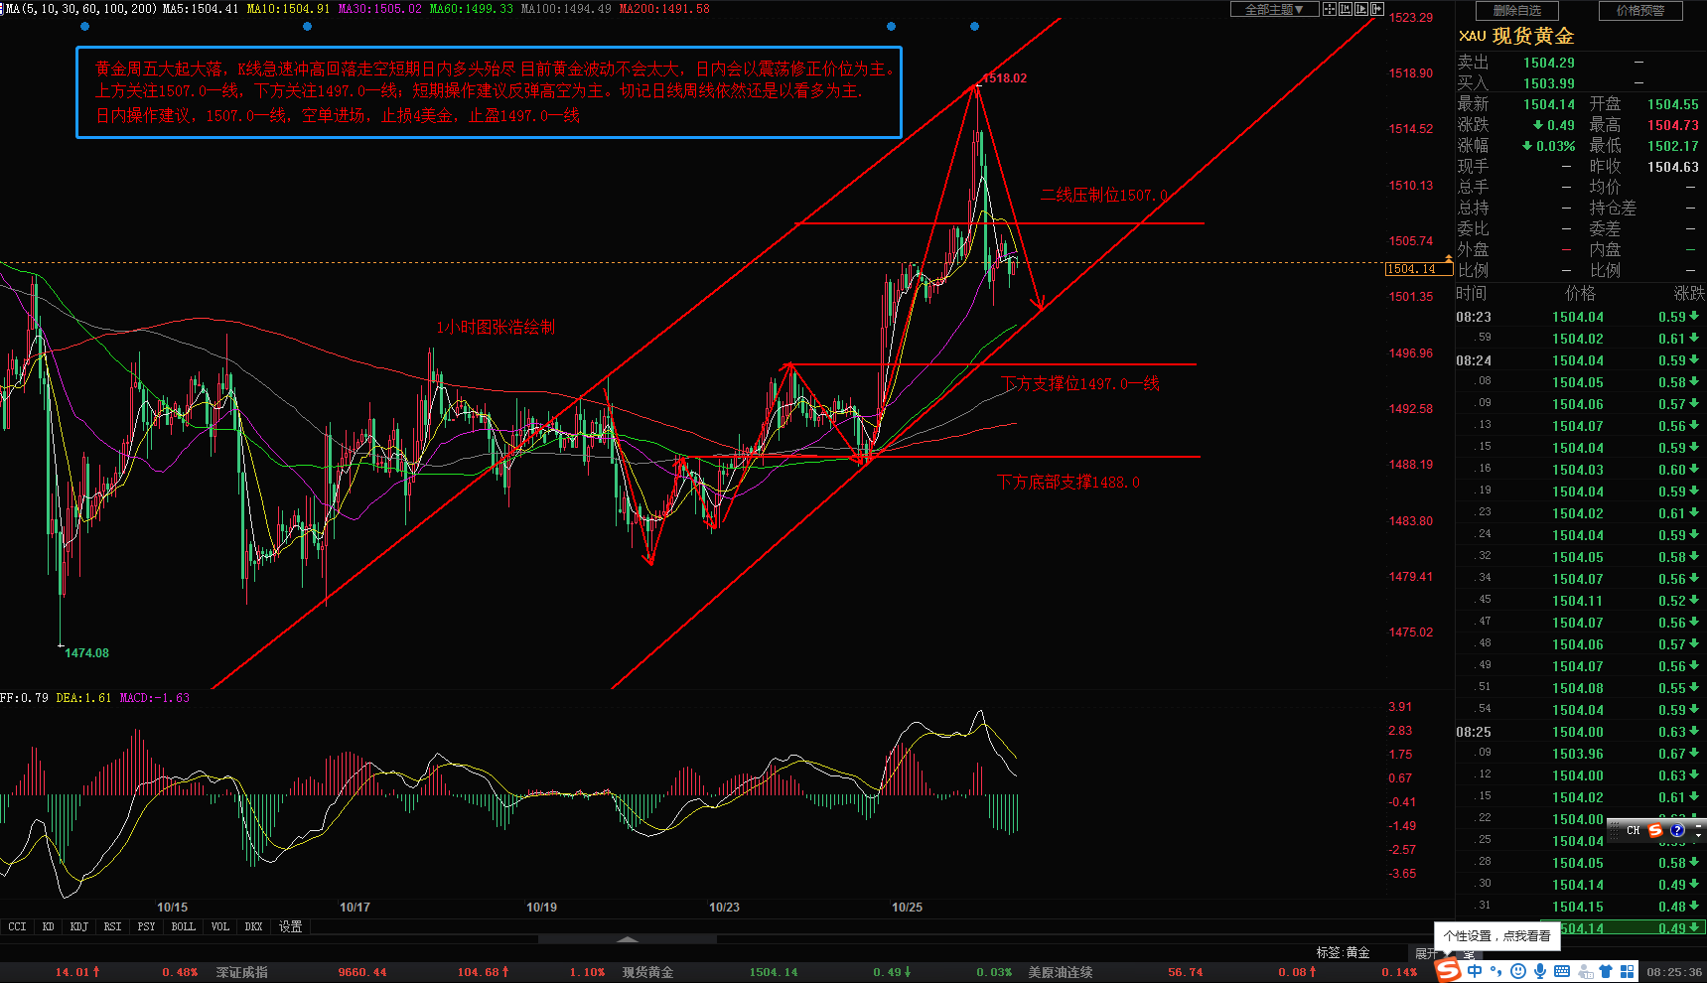Click the MA200:1491.58 legend label

tap(664, 9)
